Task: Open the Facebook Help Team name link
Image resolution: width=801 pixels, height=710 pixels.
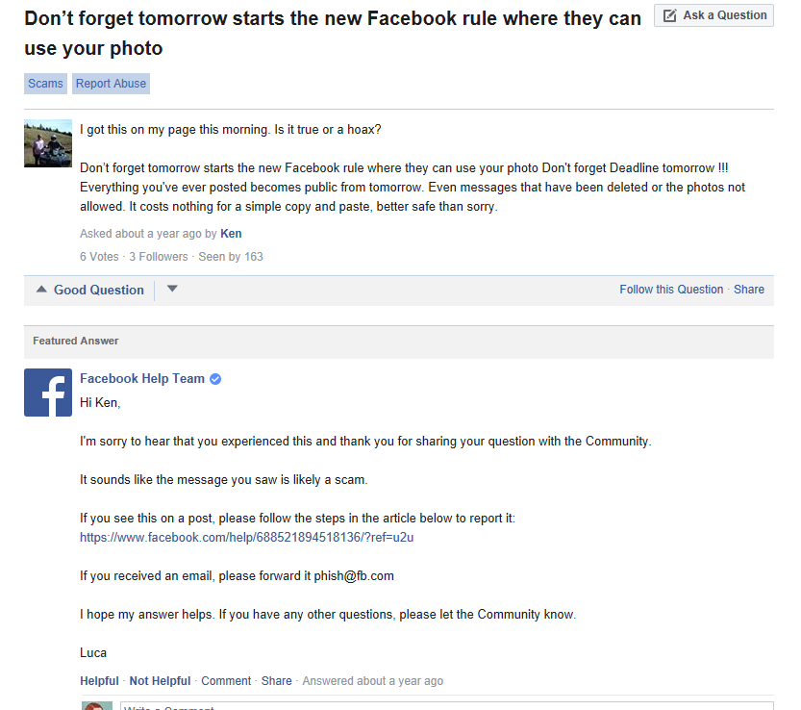Action: click(x=142, y=379)
